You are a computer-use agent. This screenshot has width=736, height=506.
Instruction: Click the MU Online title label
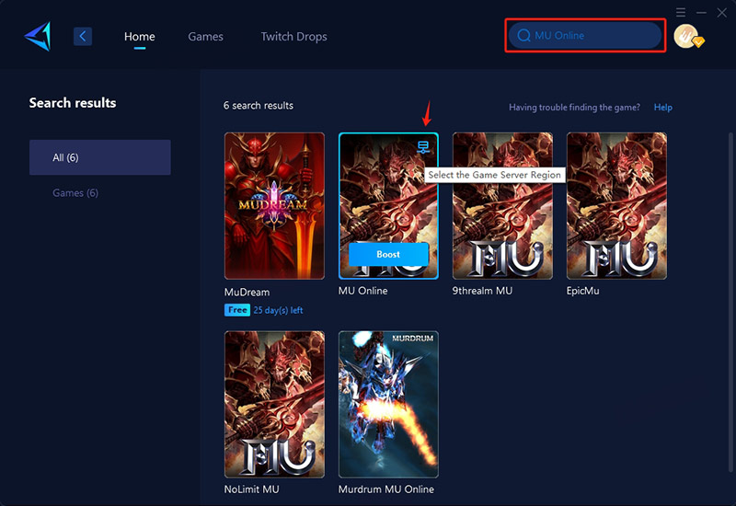tap(362, 291)
